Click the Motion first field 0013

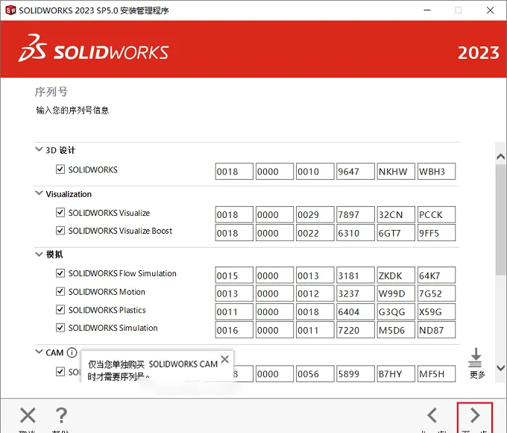[234, 293]
